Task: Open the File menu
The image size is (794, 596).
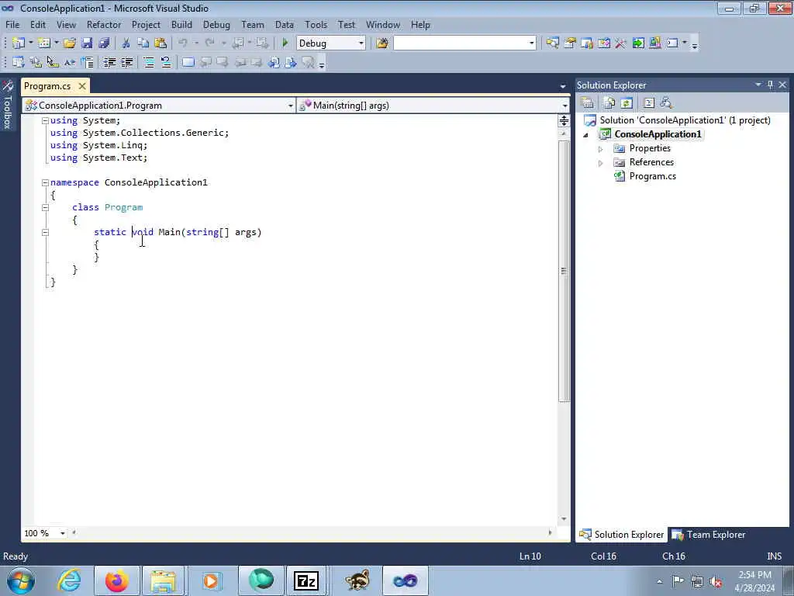Action: [x=12, y=24]
